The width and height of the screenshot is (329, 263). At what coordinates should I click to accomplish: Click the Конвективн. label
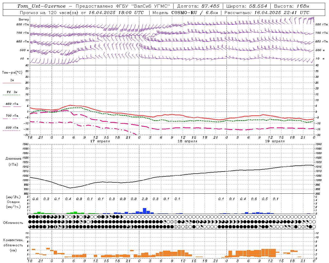13,240
